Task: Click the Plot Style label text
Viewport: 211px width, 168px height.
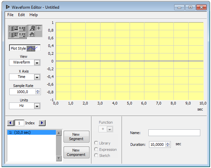Action: coord(18,48)
